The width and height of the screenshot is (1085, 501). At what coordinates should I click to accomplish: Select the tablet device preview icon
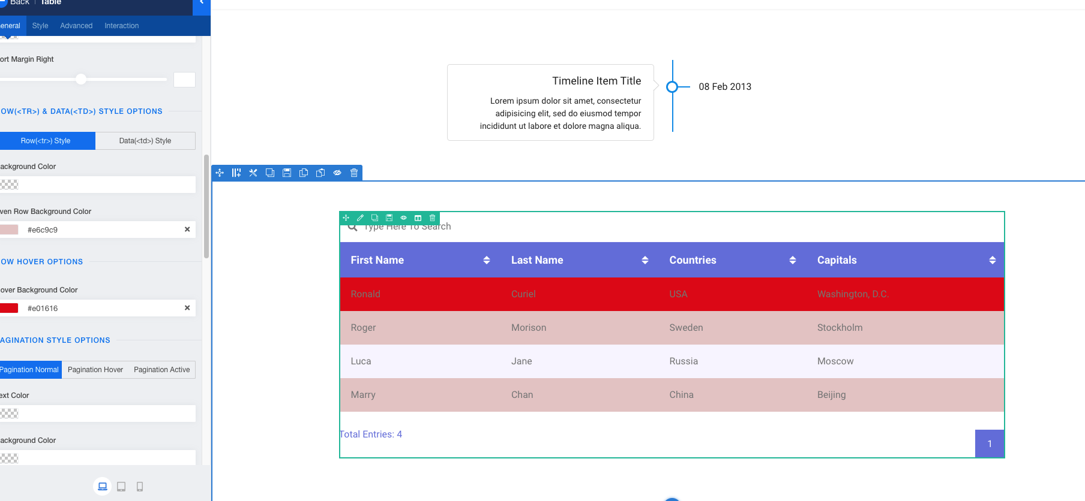[121, 487]
